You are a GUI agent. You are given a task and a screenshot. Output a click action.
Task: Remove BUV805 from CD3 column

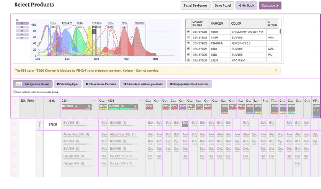(89, 106)
